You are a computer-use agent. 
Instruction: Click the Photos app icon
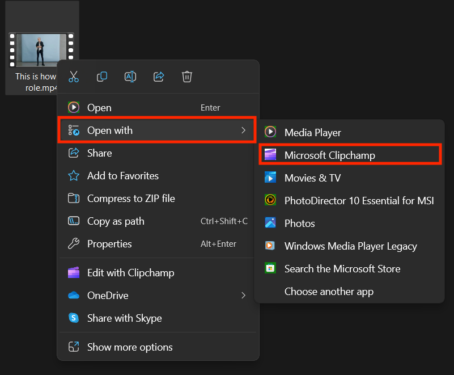click(x=270, y=223)
